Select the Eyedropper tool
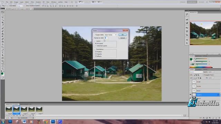 point(3,25)
